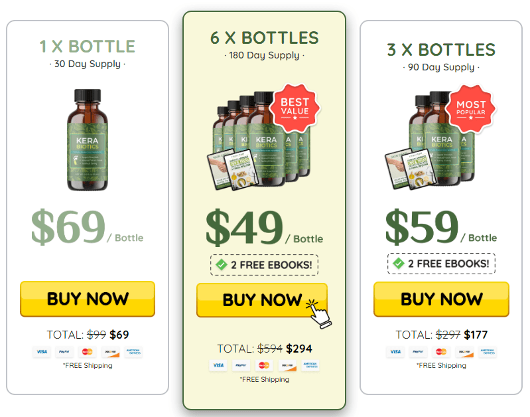Select the six bottles product image
This screenshot has width=530, height=417.
[259, 141]
